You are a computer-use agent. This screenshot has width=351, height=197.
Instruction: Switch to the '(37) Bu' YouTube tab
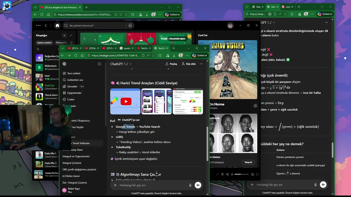(92, 48)
